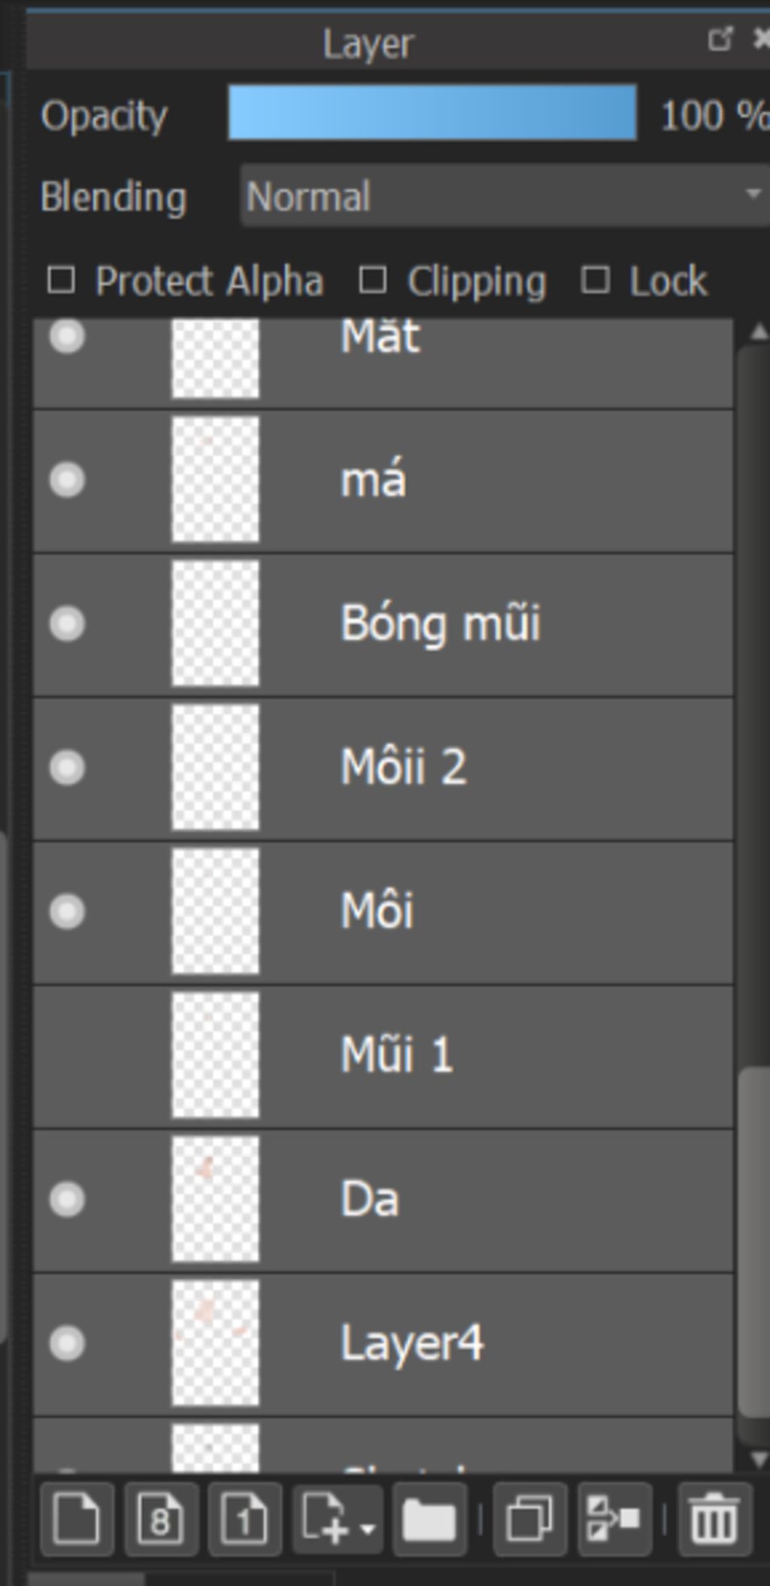Viewport: 770px width, 1586px height.
Task: Delete the selected layer
Action: pos(714,1519)
